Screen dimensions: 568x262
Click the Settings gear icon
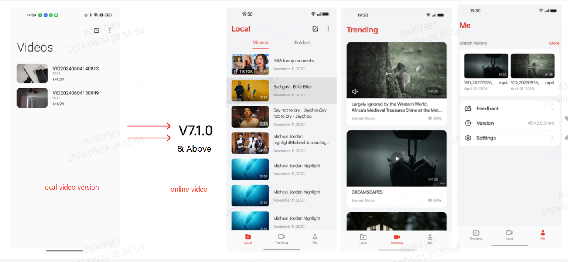(x=468, y=138)
